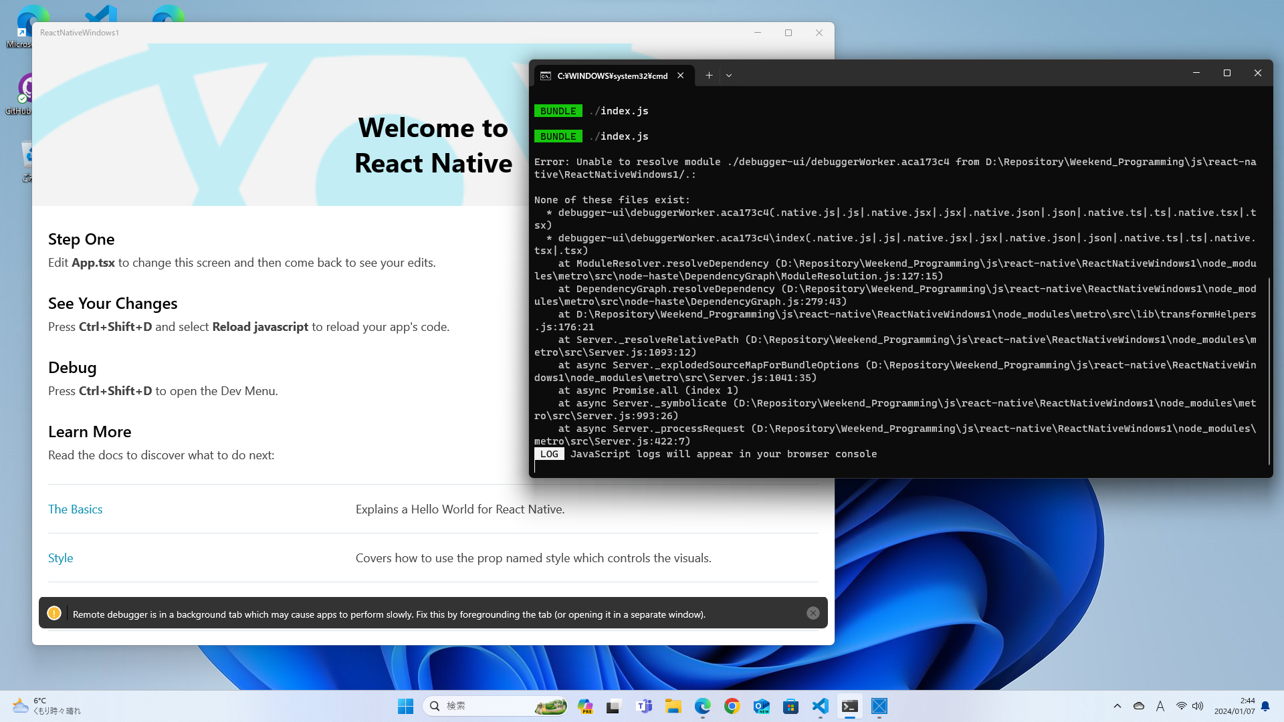Viewport: 1284px width, 722px height.
Task: Minimize the ReactNativeWindows1 window
Action: 758,33
